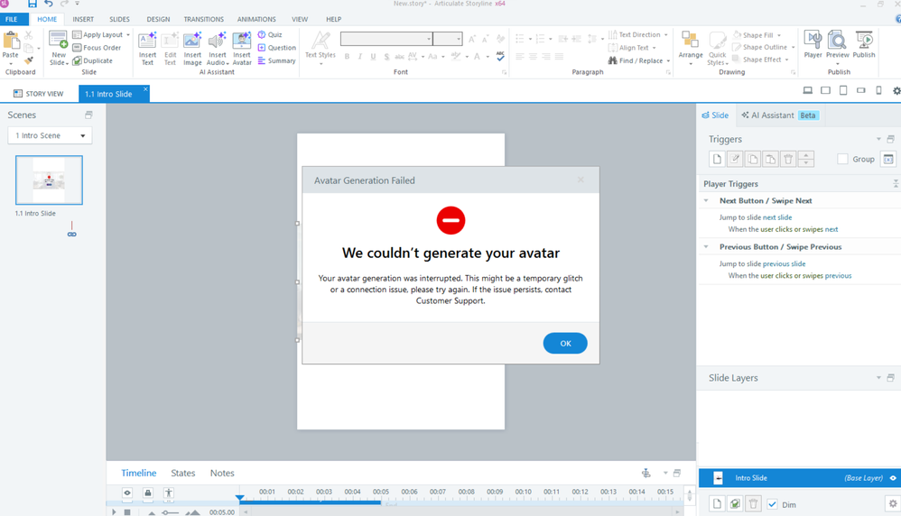Open the font size combo box
The image size is (901, 516).
[448, 39]
